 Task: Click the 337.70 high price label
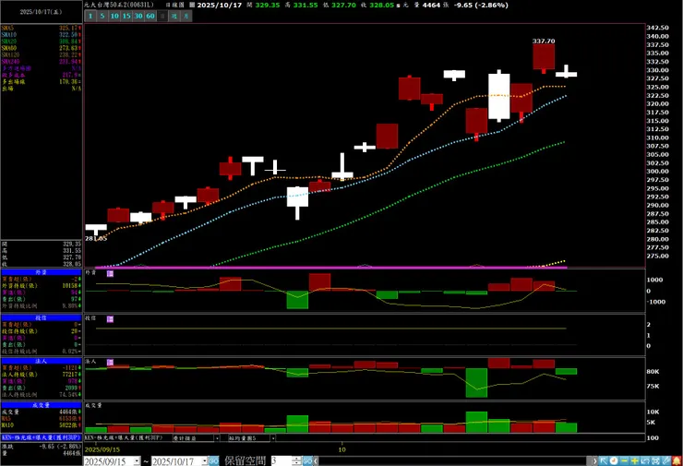click(x=544, y=41)
